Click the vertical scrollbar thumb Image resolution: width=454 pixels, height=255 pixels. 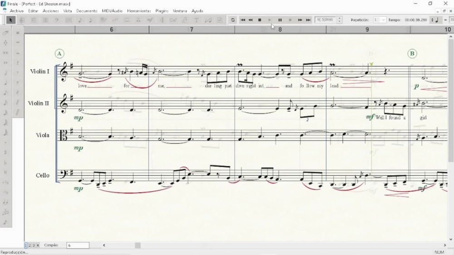pos(451,101)
